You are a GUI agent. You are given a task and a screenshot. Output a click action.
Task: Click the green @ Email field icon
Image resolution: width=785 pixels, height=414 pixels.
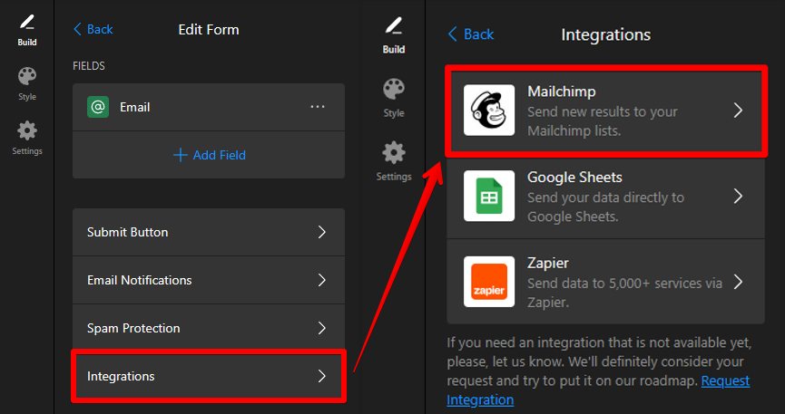tap(98, 107)
